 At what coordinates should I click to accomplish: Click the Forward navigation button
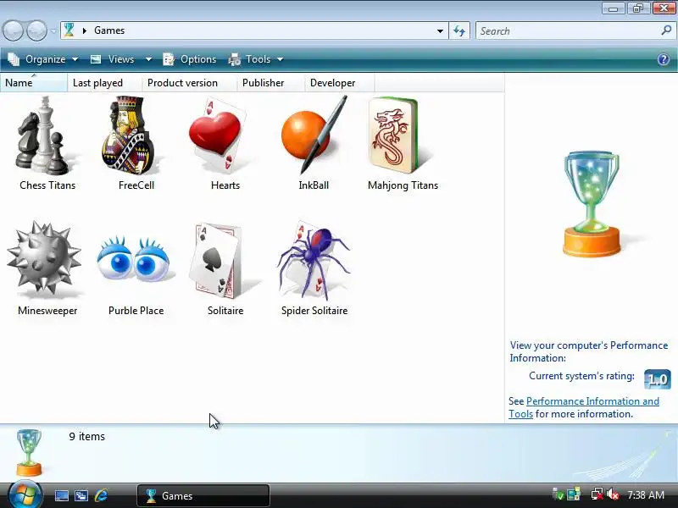click(x=36, y=30)
